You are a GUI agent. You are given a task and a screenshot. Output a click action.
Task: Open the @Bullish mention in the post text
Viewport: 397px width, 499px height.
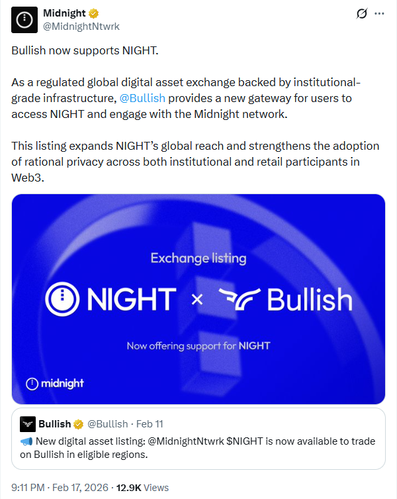pos(142,98)
